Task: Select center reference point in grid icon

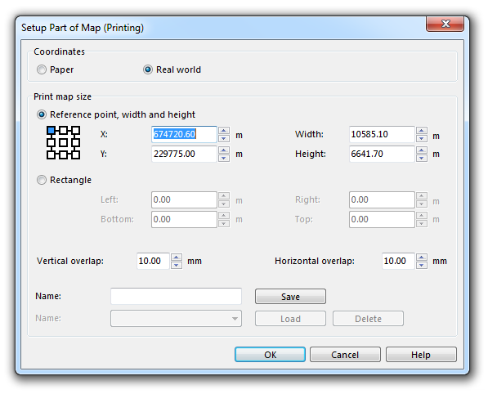Action: pos(63,142)
